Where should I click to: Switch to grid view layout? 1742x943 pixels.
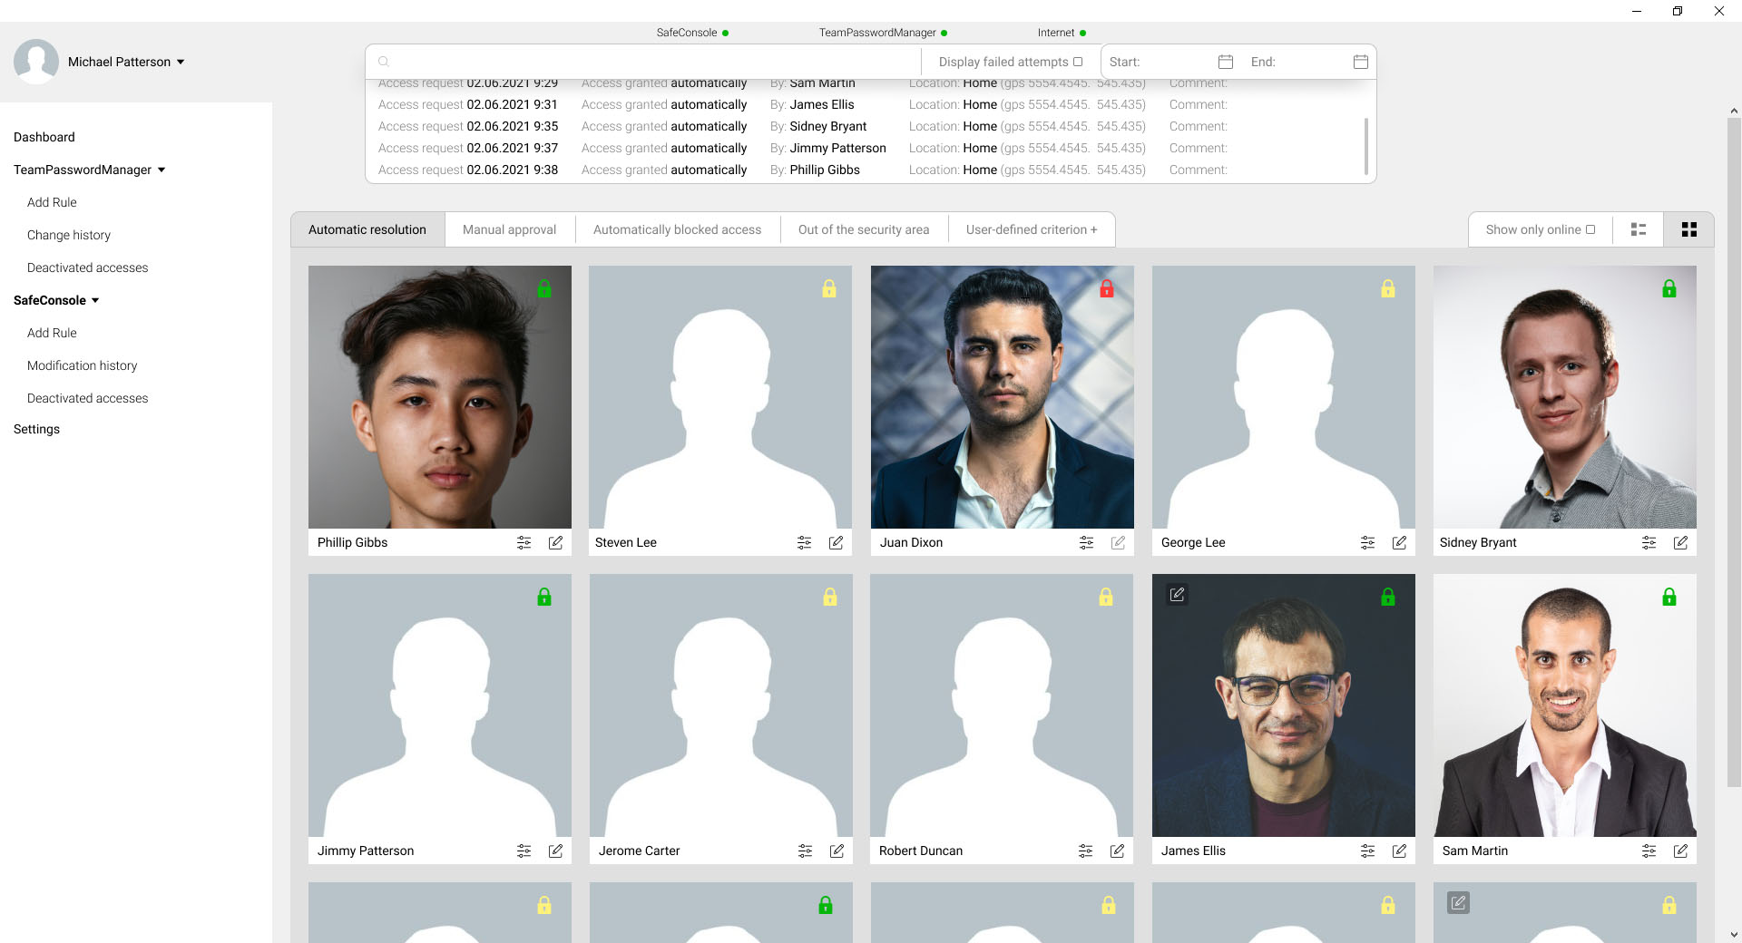pyautogui.click(x=1689, y=229)
